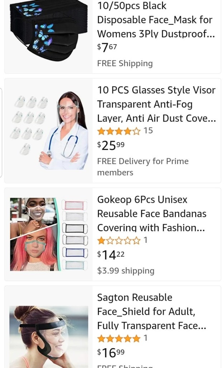224x368 pixels.
Task: Select the $14.22 Gokeop price
Action: (111, 255)
